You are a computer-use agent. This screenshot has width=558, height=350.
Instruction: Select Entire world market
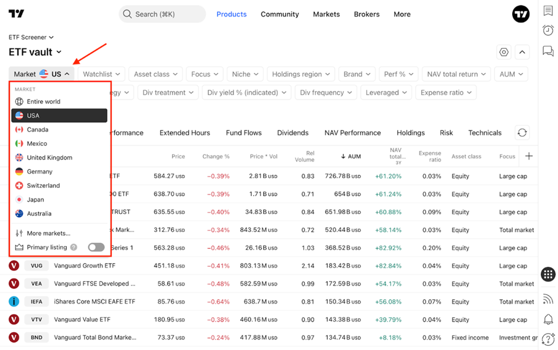59,101
